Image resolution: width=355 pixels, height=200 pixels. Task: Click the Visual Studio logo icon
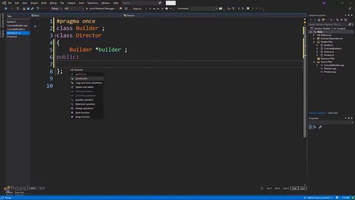[x=4, y=3]
